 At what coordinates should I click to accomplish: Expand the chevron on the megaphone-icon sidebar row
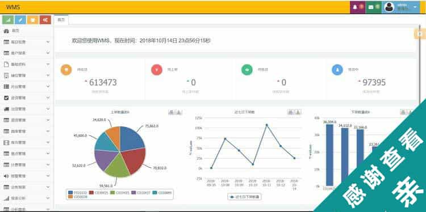48,176
